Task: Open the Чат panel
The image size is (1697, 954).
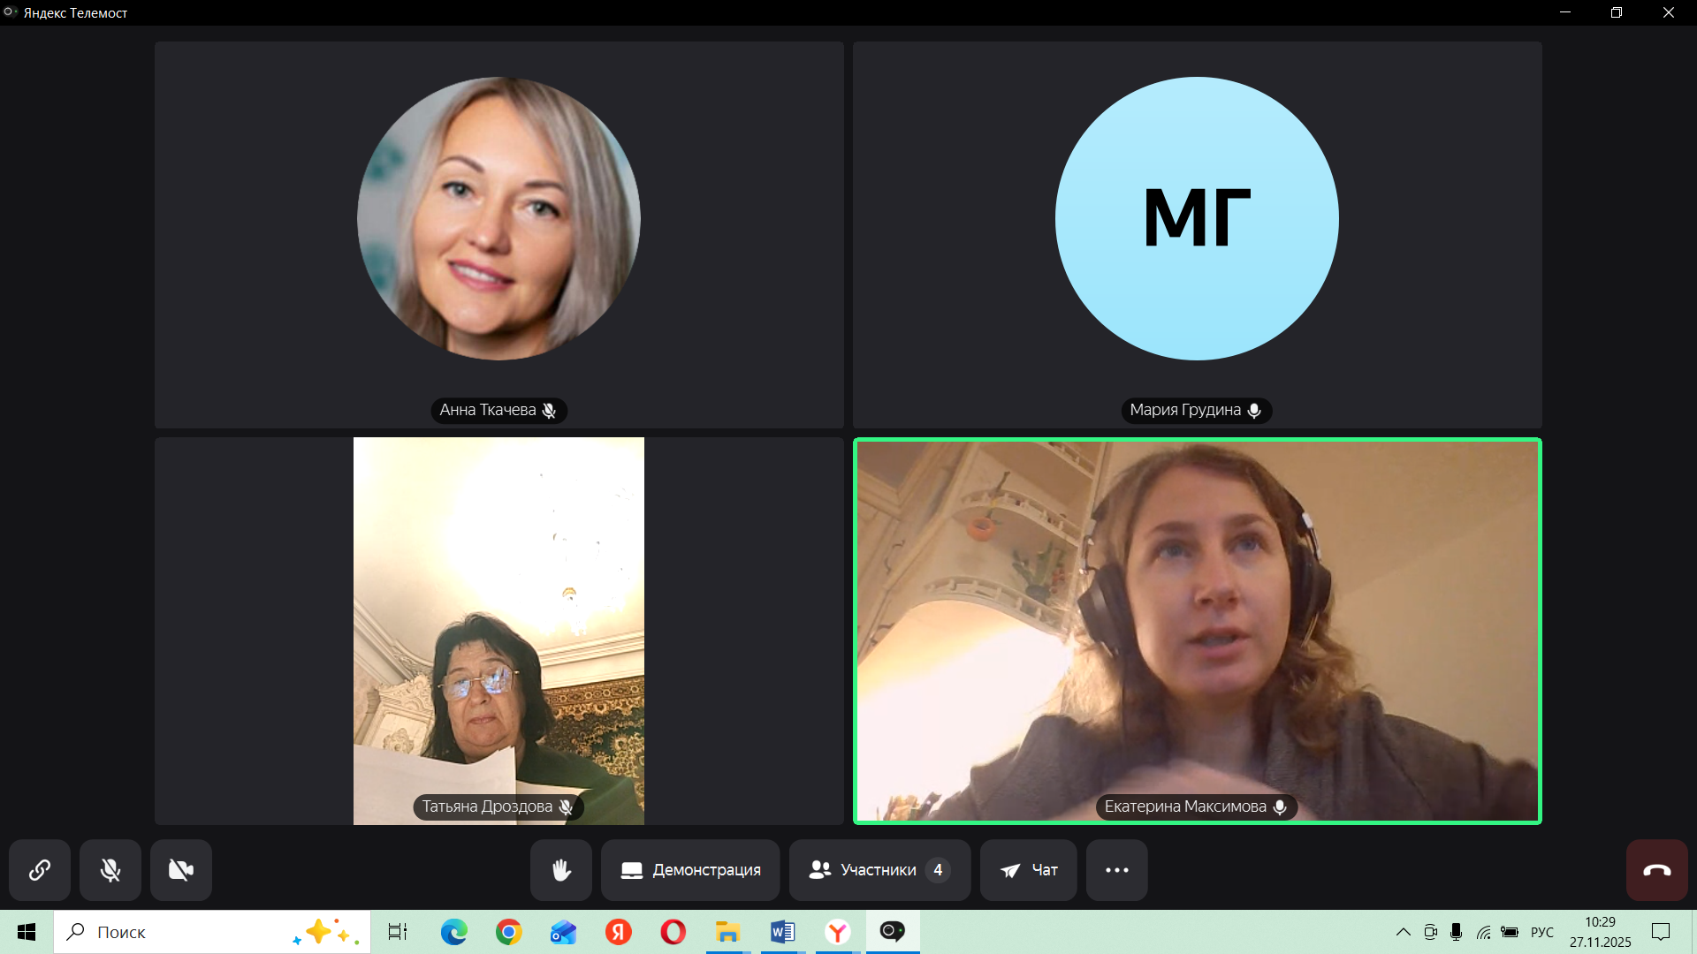Action: 1028,870
